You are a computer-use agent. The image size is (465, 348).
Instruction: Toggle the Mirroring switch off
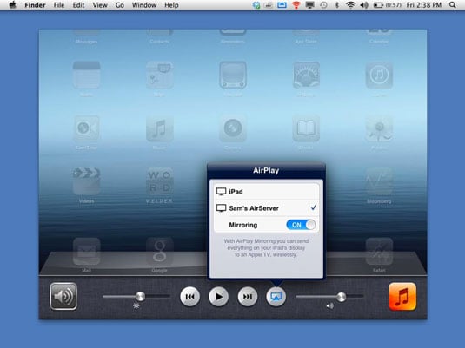tap(301, 225)
